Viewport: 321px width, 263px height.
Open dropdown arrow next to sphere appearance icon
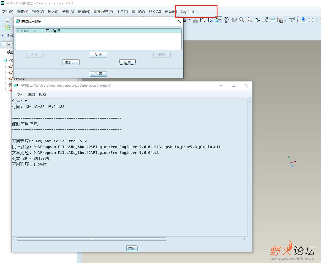point(190,20)
